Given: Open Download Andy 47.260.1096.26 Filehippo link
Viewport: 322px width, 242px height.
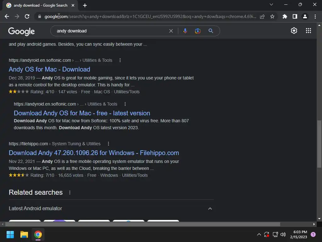Looking at the screenshot, I should pyautogui.click(x=94, y=153).
